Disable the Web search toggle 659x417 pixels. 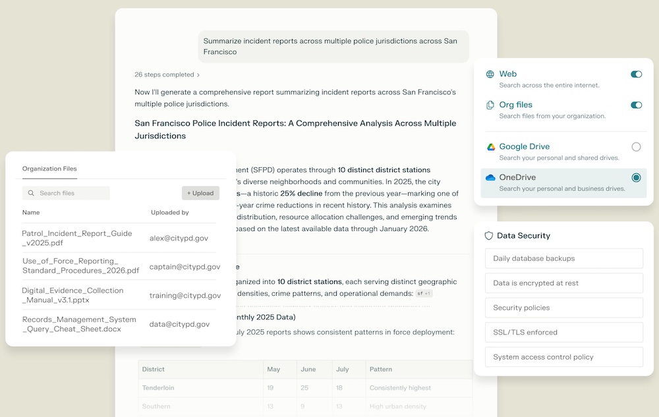(x=636, y=74)
